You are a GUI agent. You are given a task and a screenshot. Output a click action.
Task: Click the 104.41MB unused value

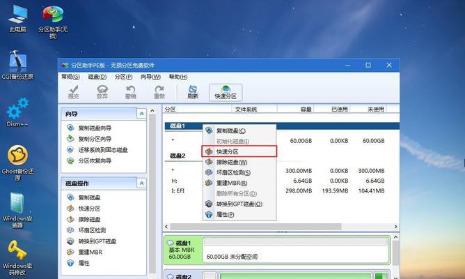pyautogui.click(x=371, y=190)
